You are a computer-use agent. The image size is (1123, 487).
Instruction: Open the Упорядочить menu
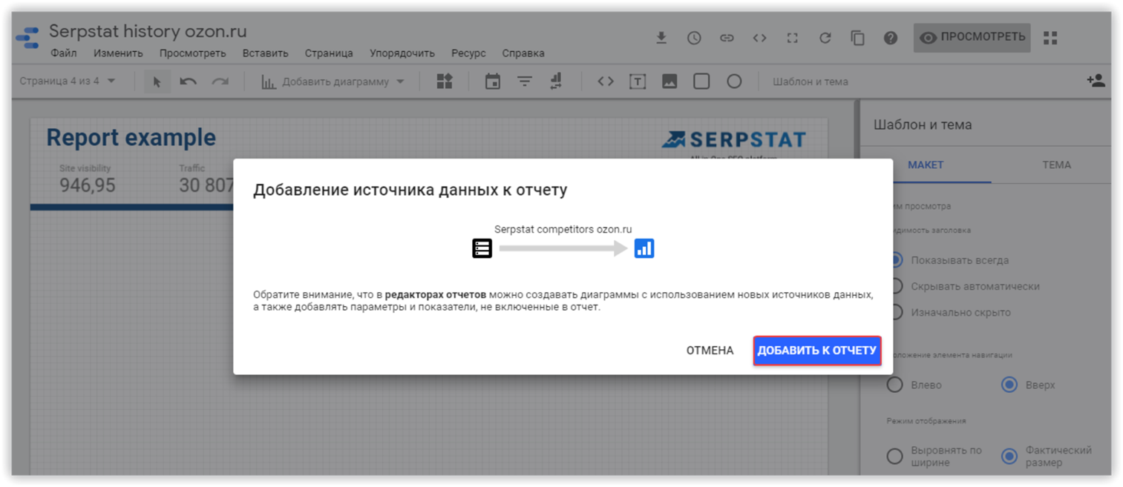pyautogui.click(x=402, y=53)
